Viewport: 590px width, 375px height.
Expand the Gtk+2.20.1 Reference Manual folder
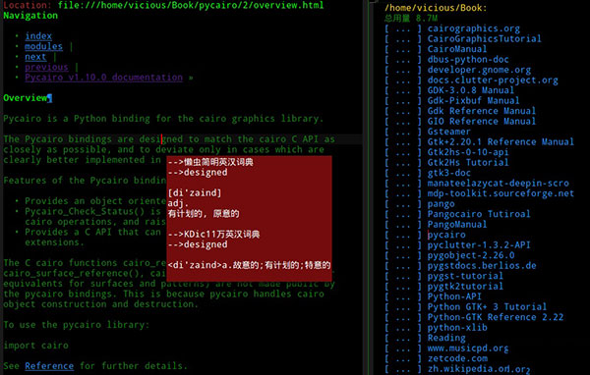[501, 142]
